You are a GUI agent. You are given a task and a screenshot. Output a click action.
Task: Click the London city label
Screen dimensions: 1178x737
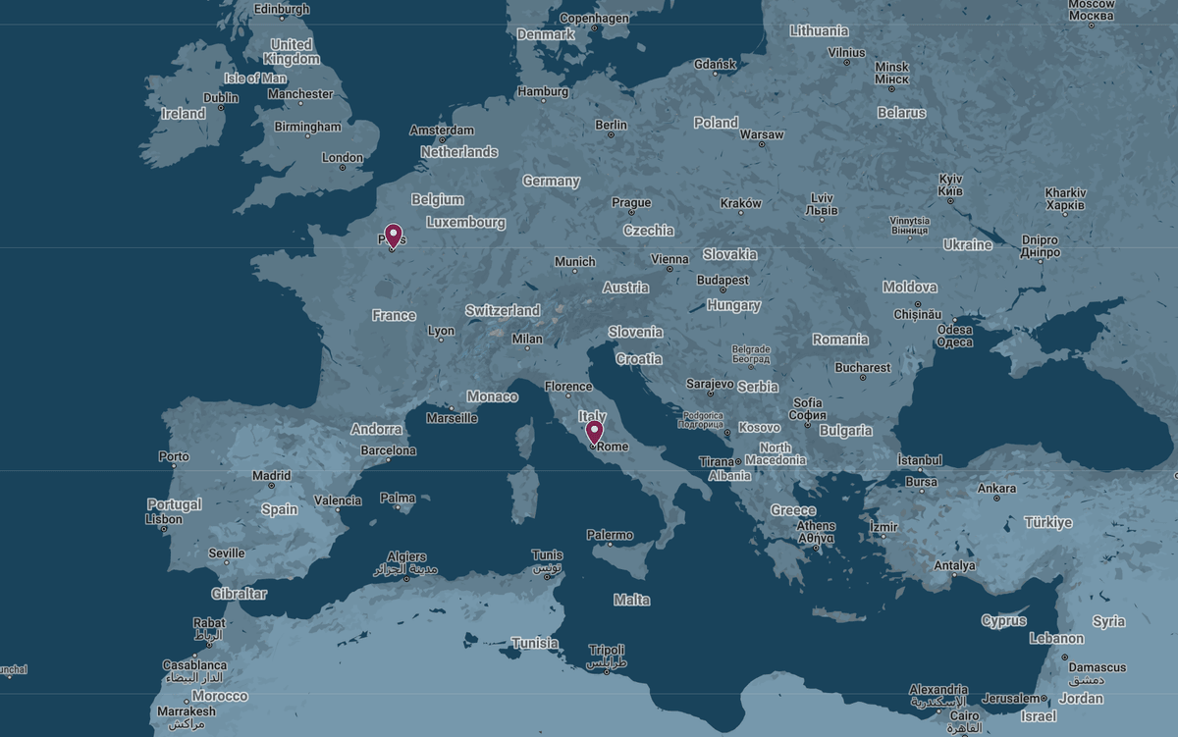pos(343,158)
